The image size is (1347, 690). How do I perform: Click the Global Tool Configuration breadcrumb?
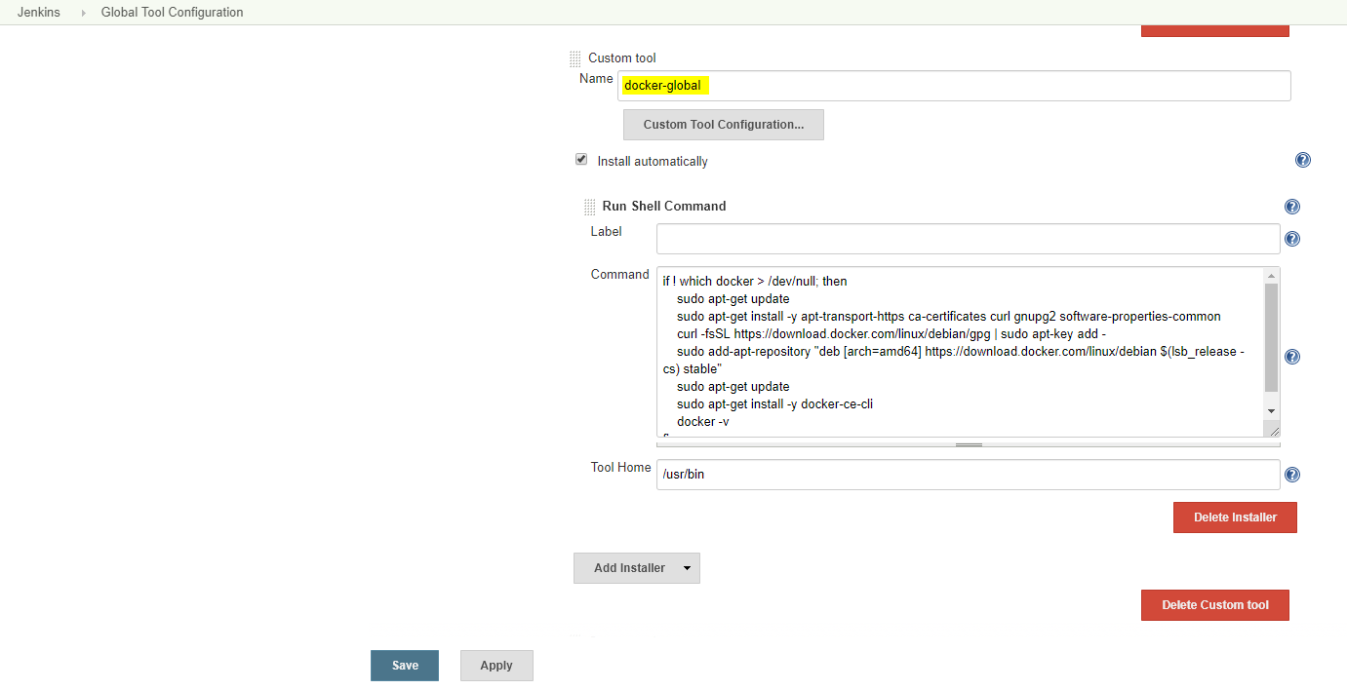tap(172, 13)
